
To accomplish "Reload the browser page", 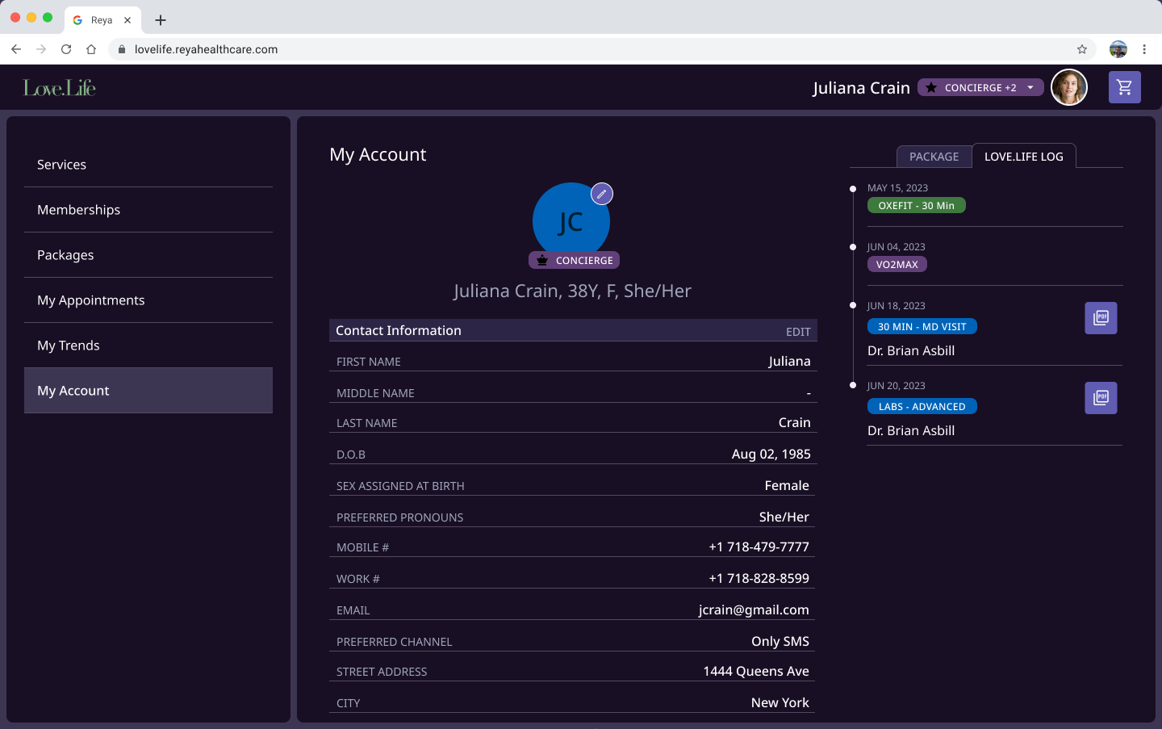I will 66,49.
